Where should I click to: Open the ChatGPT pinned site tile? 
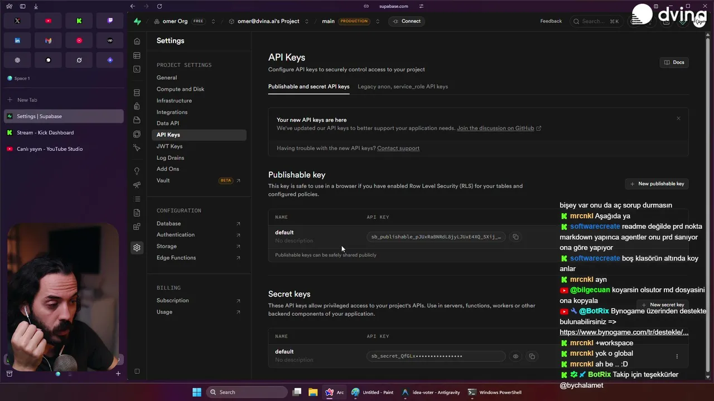coord(17,60)
